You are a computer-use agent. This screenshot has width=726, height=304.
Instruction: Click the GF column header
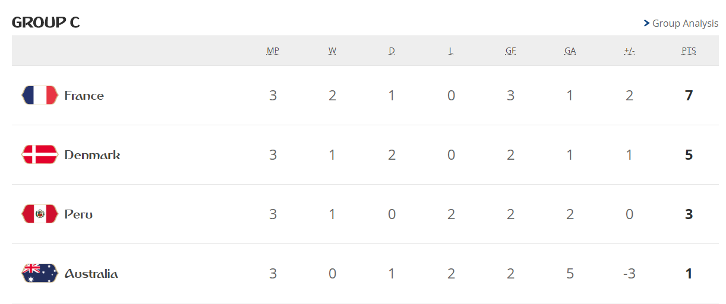(x=510, y=50)
